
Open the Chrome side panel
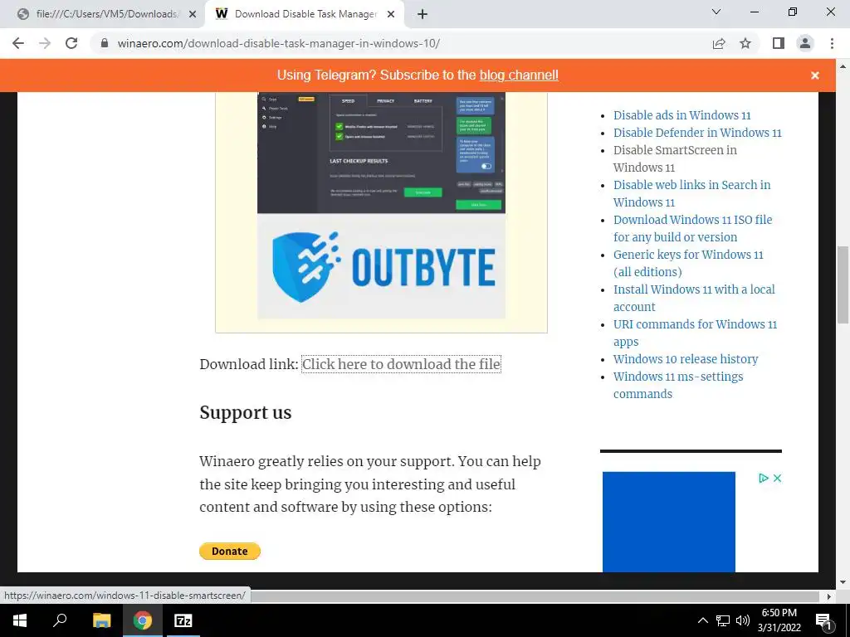click(x=779, y=43)
